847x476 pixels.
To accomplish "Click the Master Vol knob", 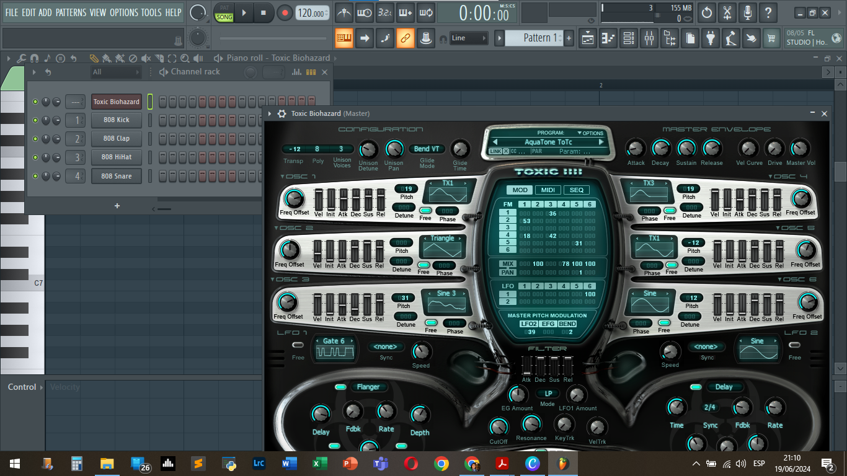I will pyautogui.click(x=800, y=148).
